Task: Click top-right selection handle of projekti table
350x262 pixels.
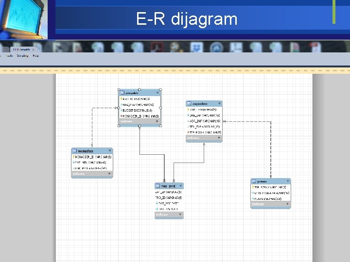Action: pyautogui.click(x=160, y=90)
